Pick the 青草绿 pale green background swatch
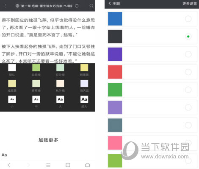Screen dimensions: 199x169 click(x=36, y=84)
